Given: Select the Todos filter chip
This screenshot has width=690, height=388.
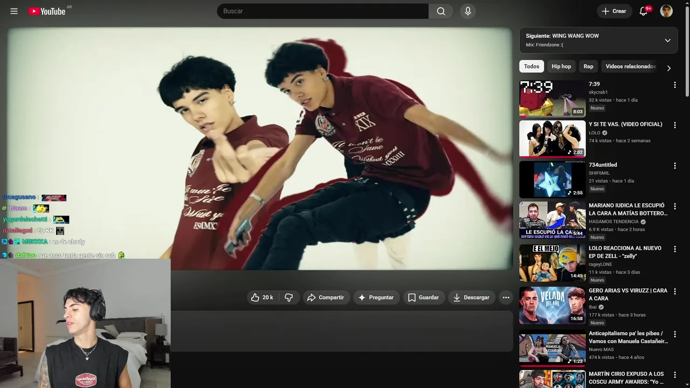Looking at the screenshot, I should click(532, 66).
